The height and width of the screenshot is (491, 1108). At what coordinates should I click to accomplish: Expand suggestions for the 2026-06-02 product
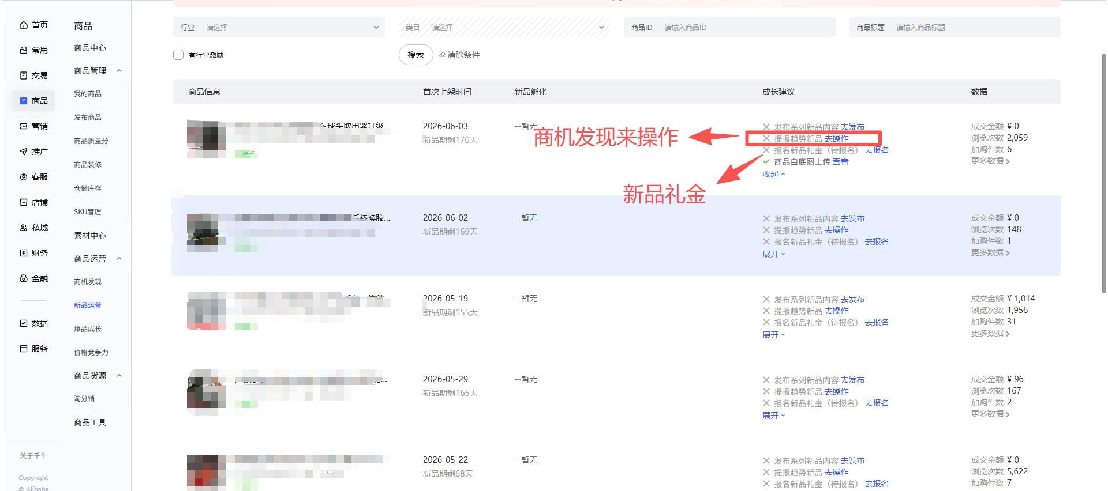tap(773, 254)
